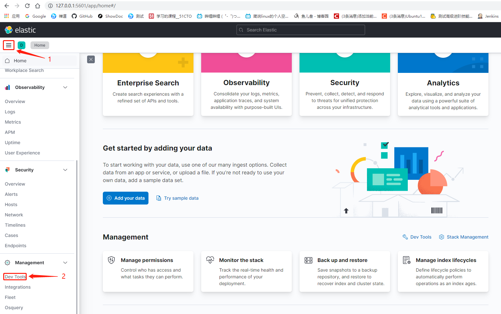Collapse the Security sidebar section
Viewport: 501px width, 314px height.
point(65,170)
